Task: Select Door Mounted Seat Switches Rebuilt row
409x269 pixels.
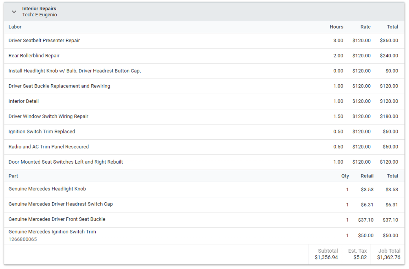Action: [x=204, y=162]
